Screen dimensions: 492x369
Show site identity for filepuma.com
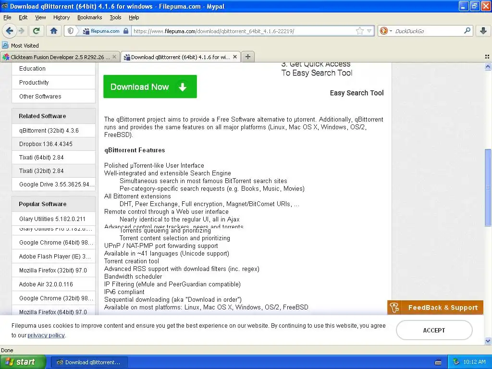pyautogui.click(x=106, y=31)
